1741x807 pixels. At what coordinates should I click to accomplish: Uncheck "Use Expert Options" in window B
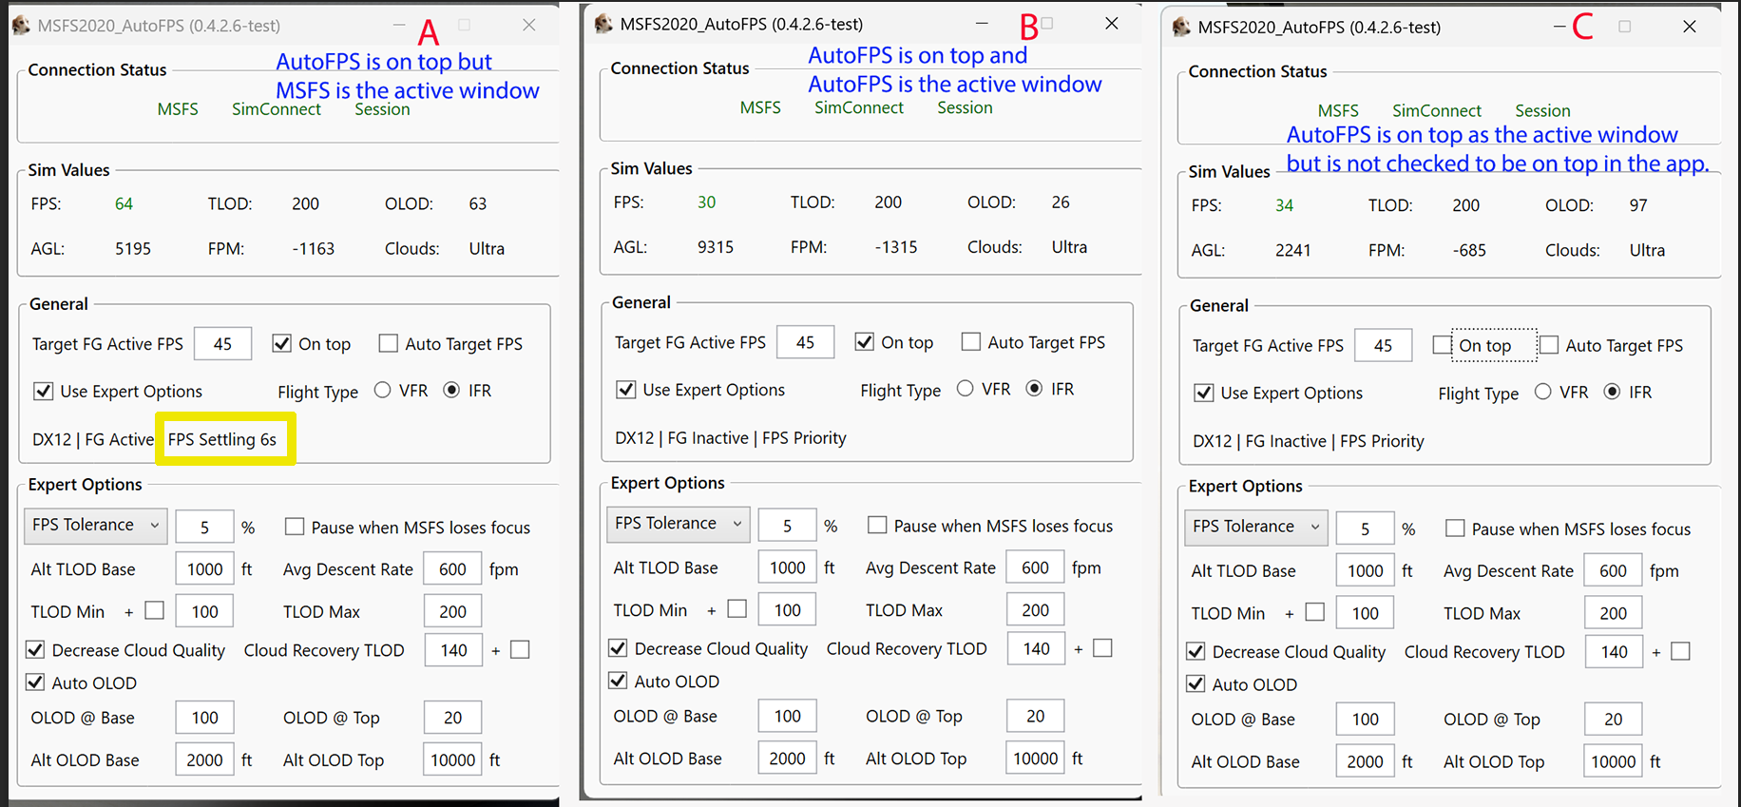[x=625, y=390]
